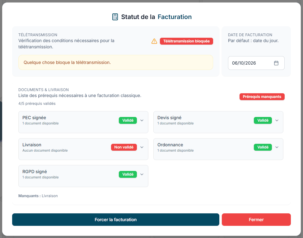This screenshot has width=303, height=238.
Task: Click the Télétransmission bloquée red badge
Action: [186, 41]
